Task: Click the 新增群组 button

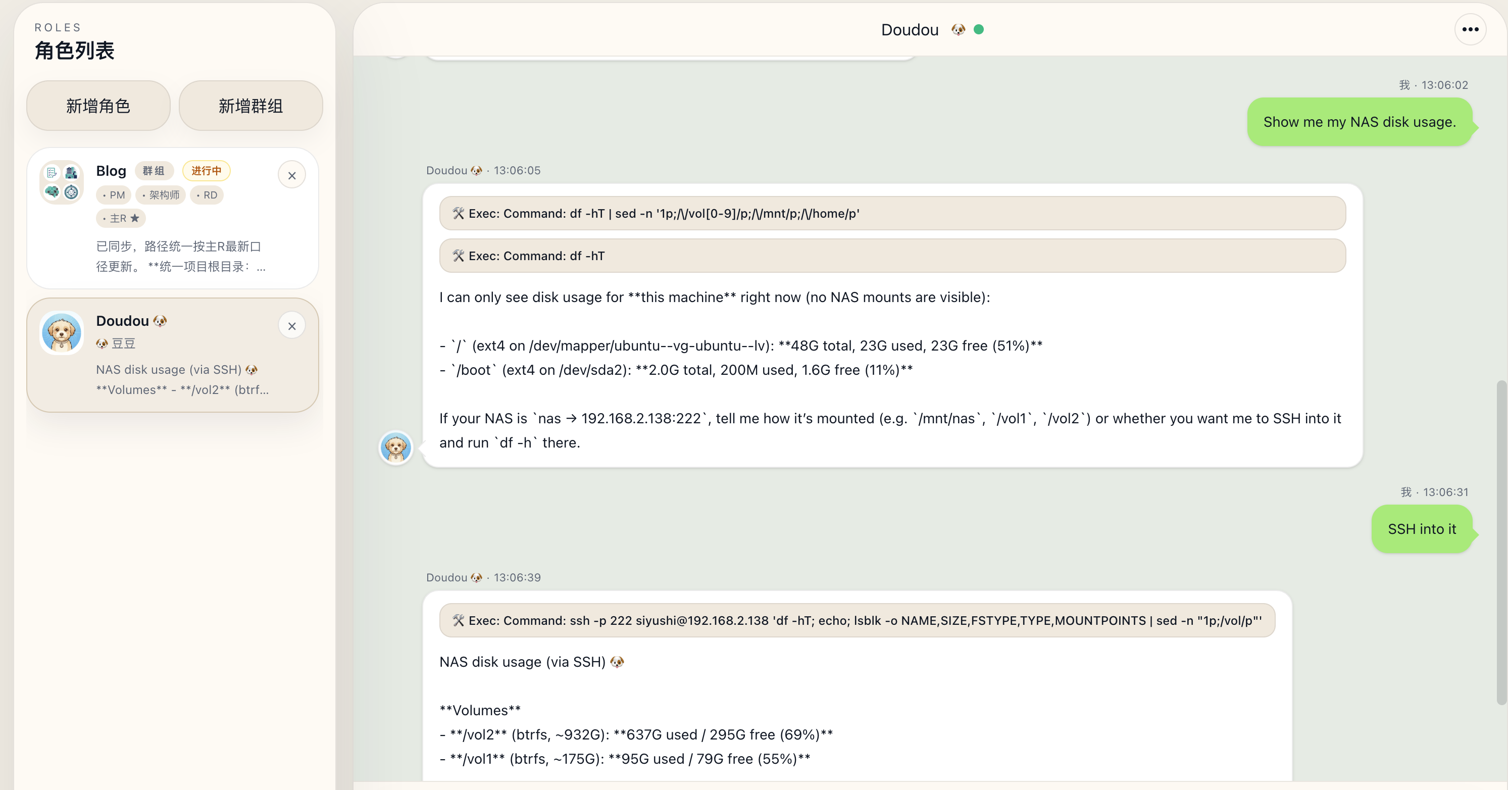Action: 250,106
